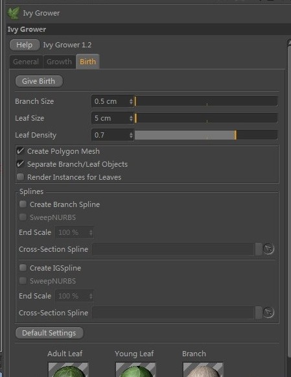Uncheck Separate Branch/Leaf Objects
The image size is (291, 377).
pos(21,164)
